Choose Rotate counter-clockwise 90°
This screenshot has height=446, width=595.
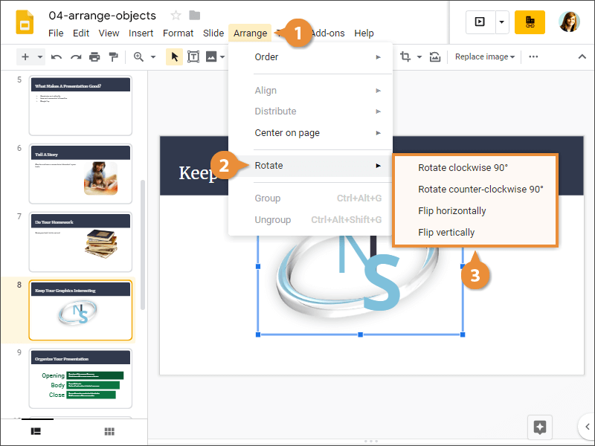click(475, 190)
